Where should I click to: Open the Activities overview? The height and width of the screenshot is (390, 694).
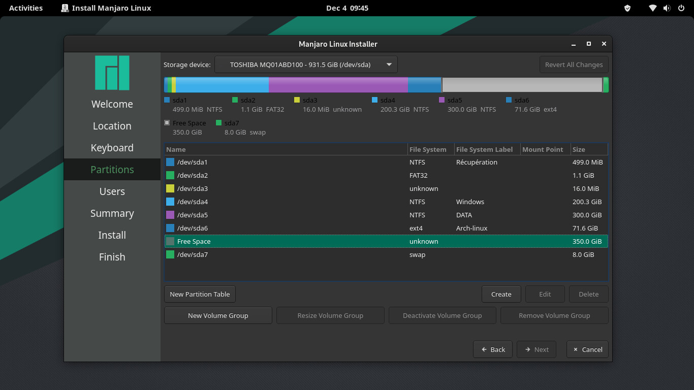(26, 8)
